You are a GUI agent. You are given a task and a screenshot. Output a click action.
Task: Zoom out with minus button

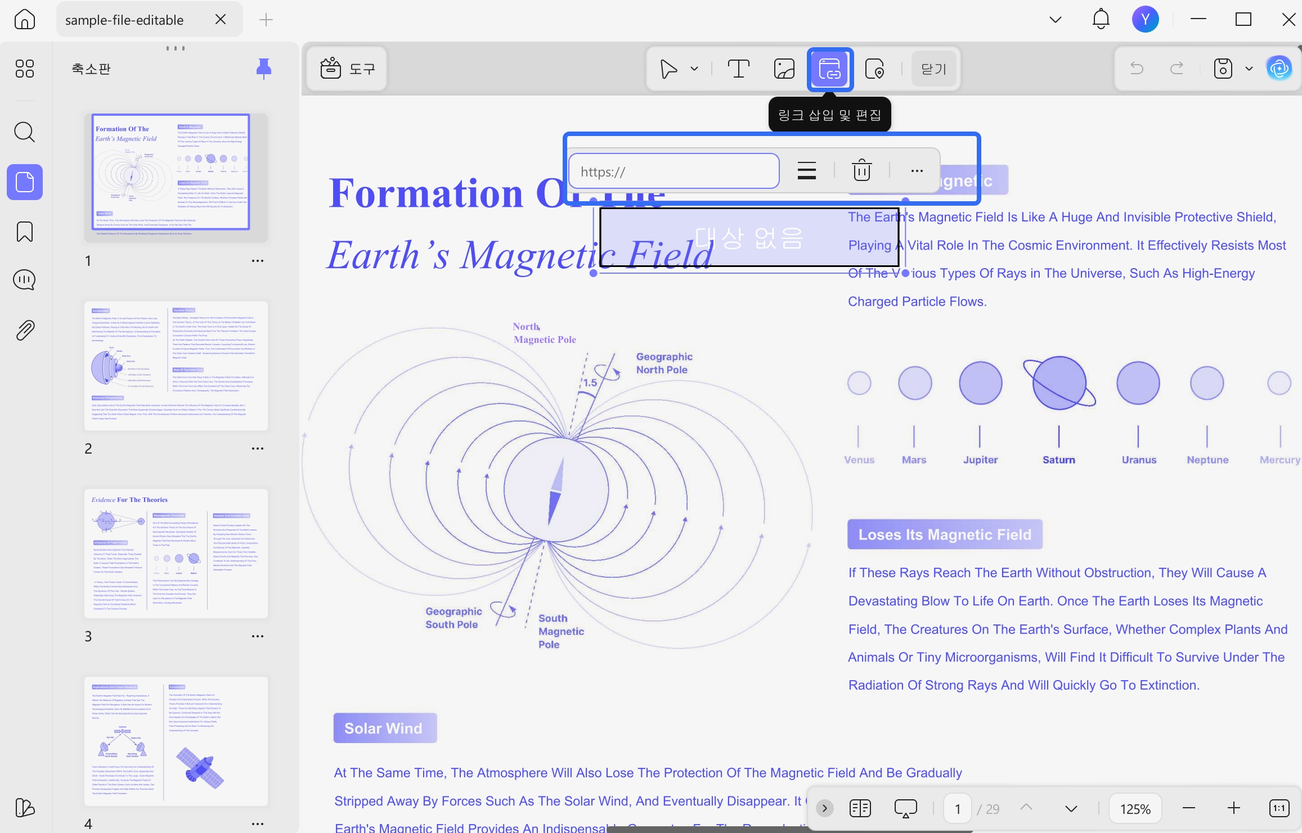(1188, 808)
